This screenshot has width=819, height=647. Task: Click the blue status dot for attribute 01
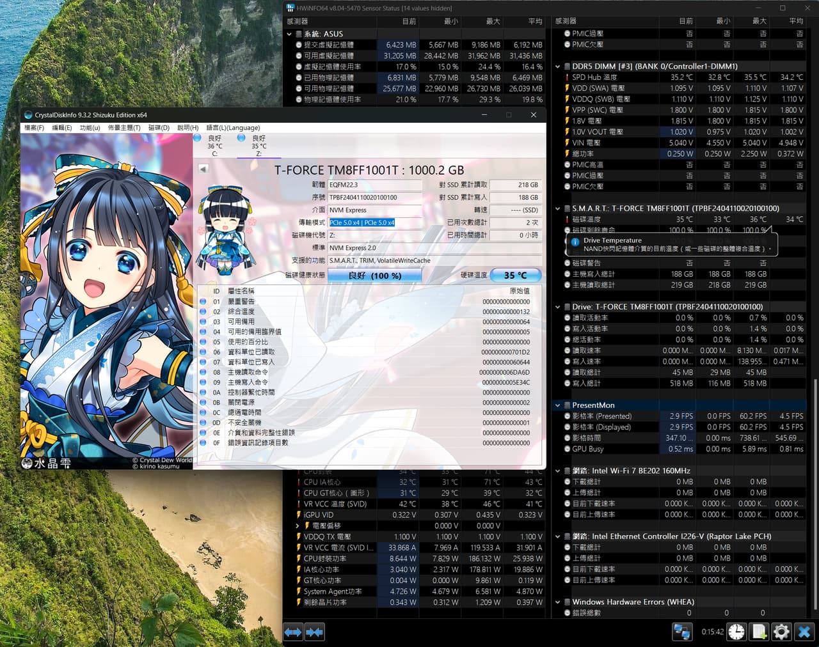coord(203,301)
